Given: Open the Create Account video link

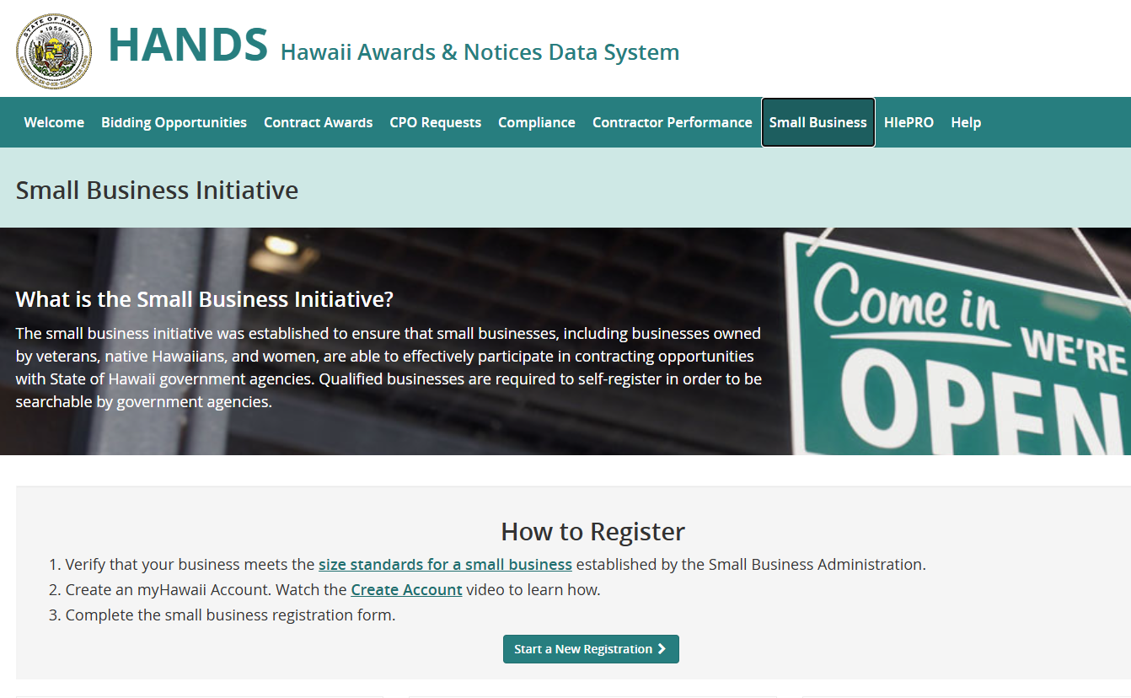Looking at the screenshot, I should click(x=406, y=589).
